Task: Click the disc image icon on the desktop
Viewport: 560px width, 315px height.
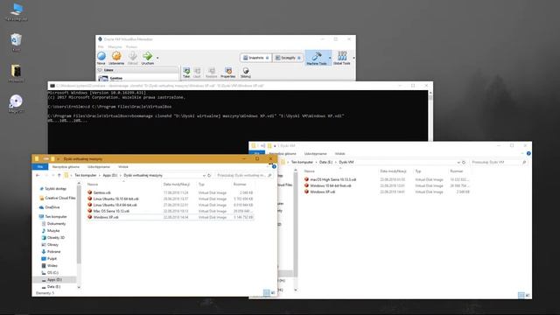Action: [x=16, y=104]
